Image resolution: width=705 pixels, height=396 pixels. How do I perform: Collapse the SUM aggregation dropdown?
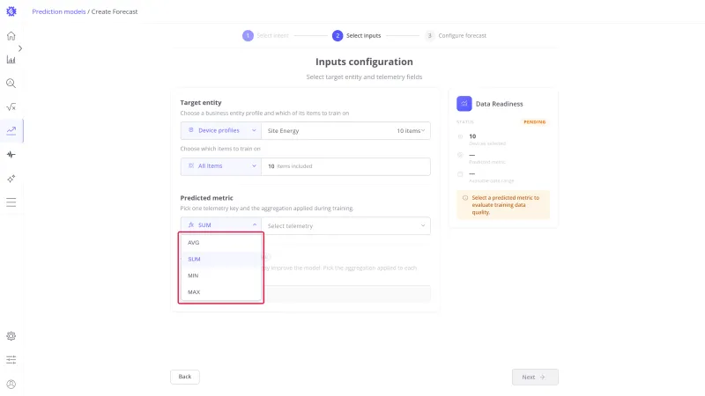[221, 225]
